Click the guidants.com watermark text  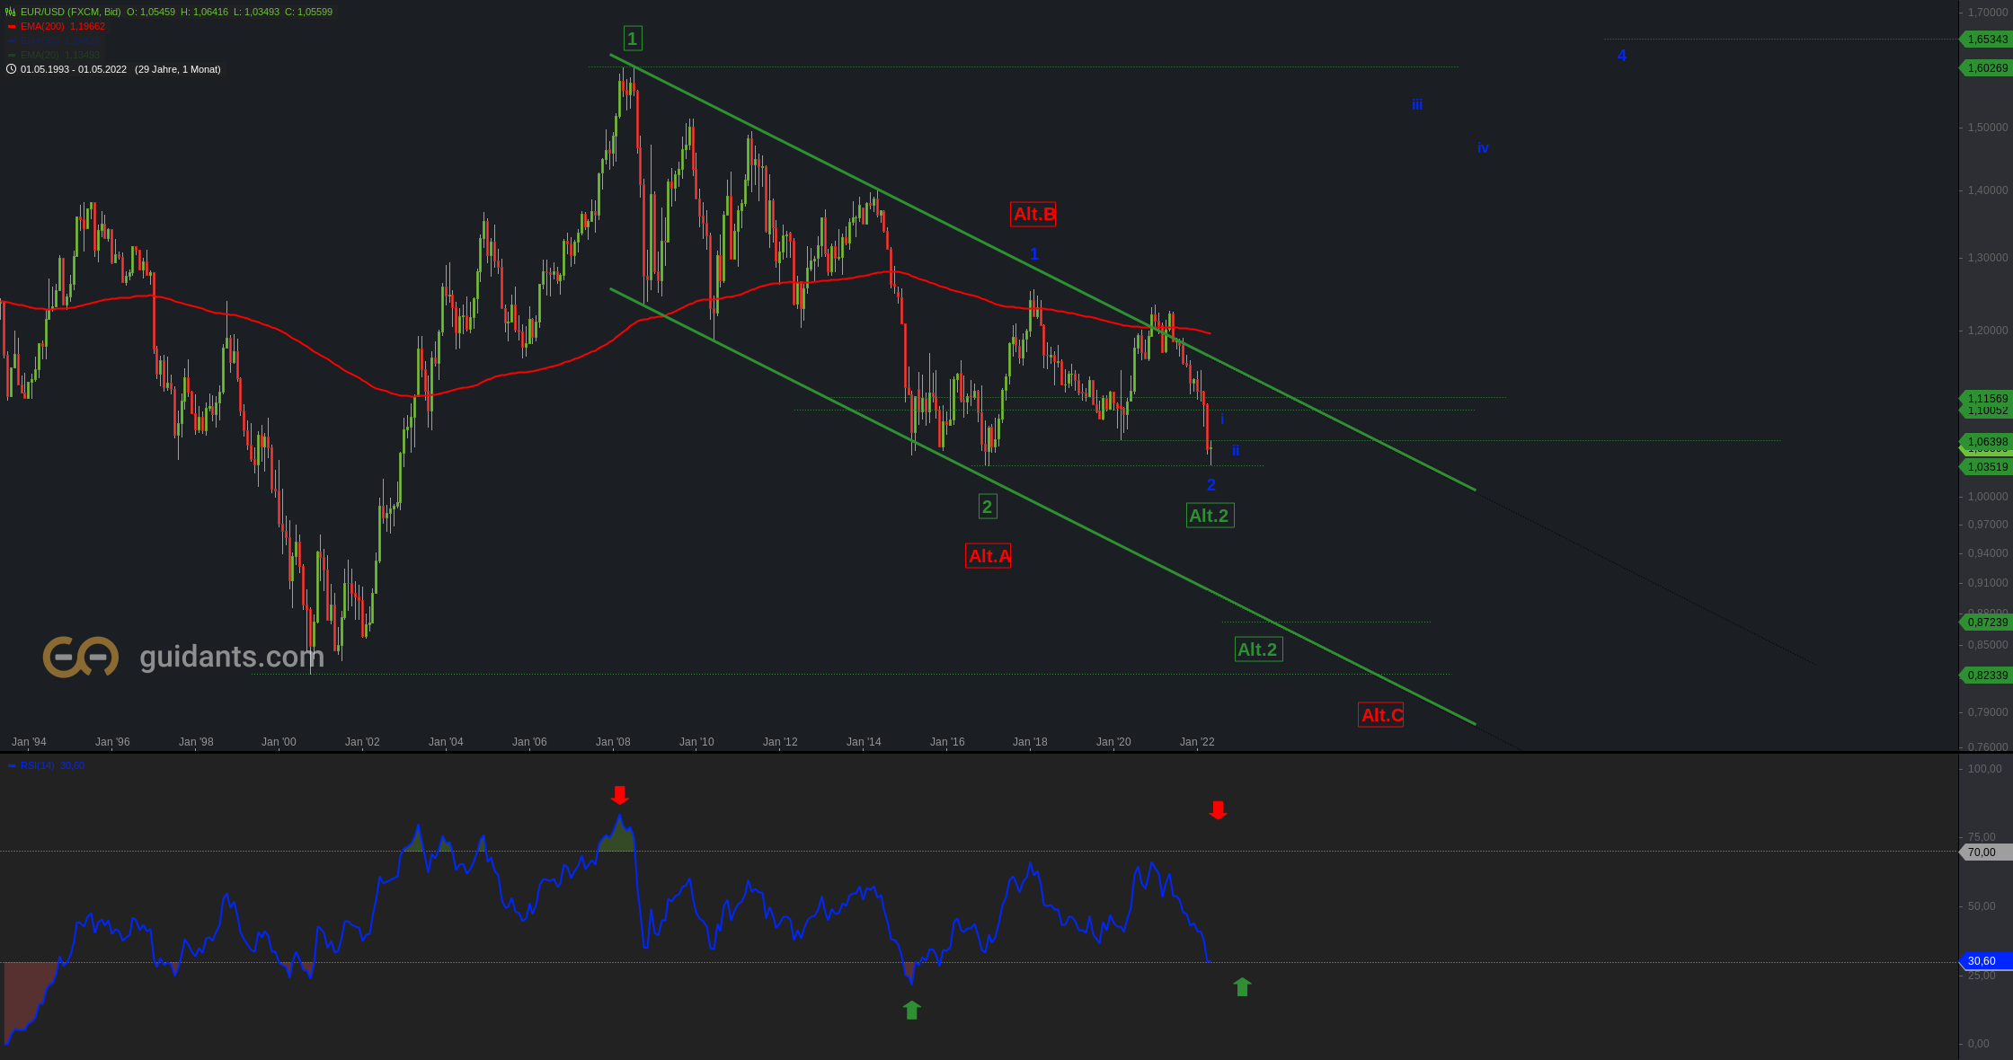[232, 657]
